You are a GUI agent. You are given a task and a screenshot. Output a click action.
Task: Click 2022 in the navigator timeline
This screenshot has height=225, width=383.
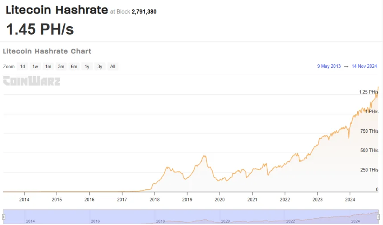pyautogui.click(x=290, y=221)
